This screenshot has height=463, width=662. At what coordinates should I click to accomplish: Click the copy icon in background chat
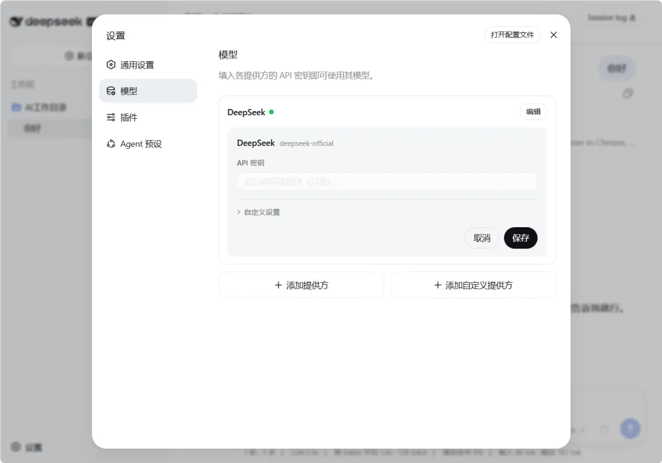[x=628, y=94]
